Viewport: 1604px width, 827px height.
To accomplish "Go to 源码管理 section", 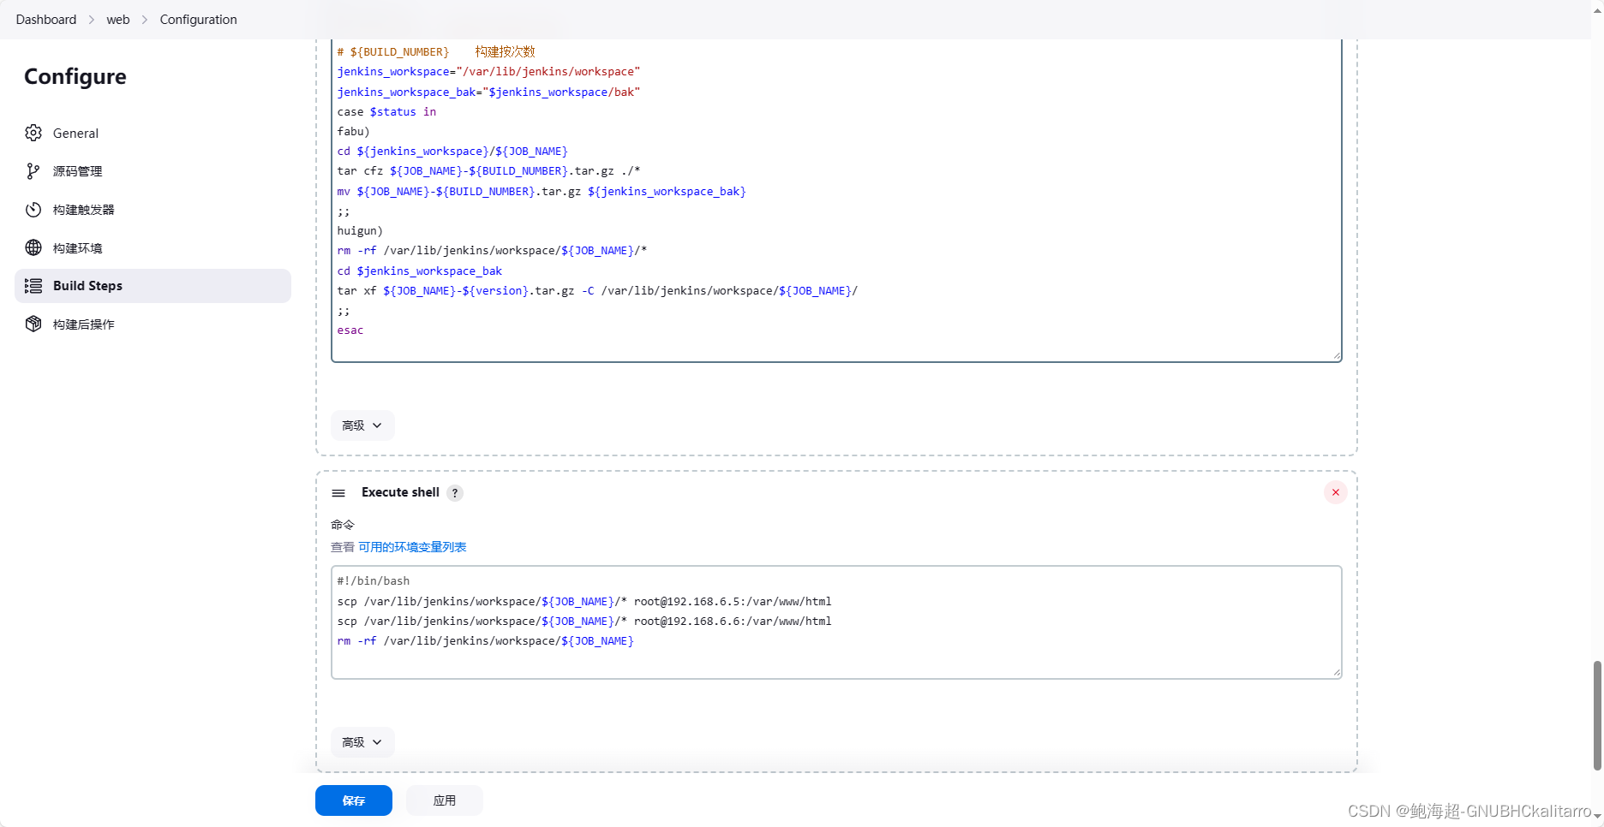I will (x=153, y=171).
